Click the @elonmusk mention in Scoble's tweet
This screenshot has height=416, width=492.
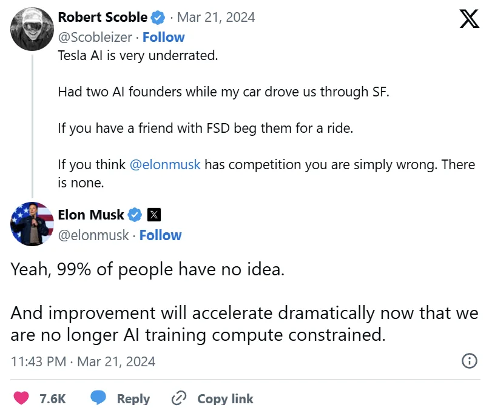pyautogui.click(x=165, y=165)
